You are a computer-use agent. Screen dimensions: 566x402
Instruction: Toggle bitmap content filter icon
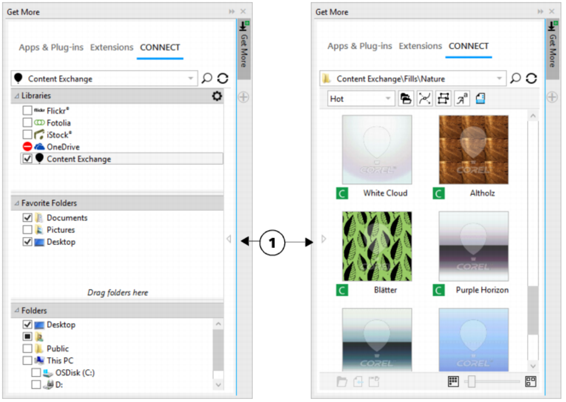click(443, 98)
